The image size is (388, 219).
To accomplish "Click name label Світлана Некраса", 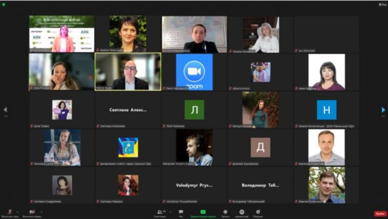I will [x=111, y=201].
